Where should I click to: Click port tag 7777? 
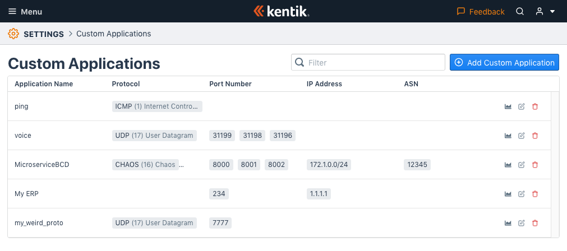point(220,223)
